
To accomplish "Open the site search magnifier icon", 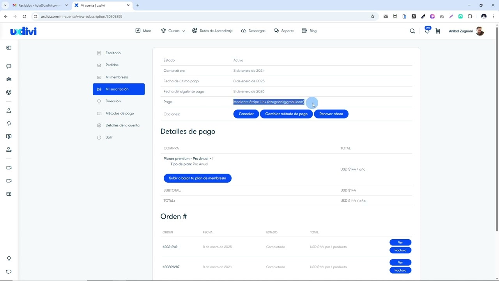I will point(412,31).
